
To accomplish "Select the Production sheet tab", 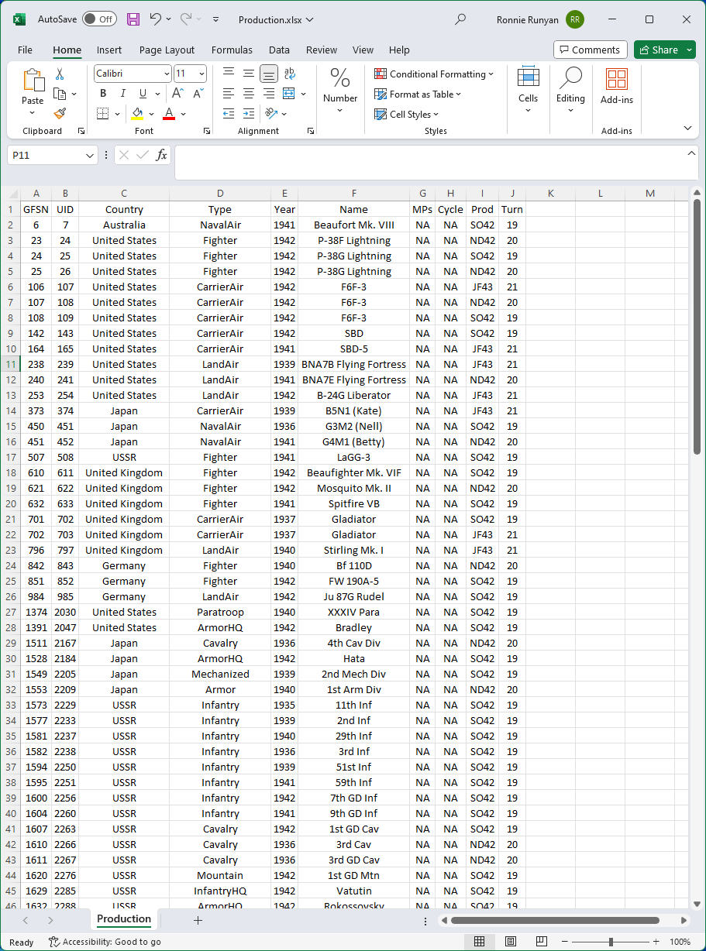I will pos(124,919).
